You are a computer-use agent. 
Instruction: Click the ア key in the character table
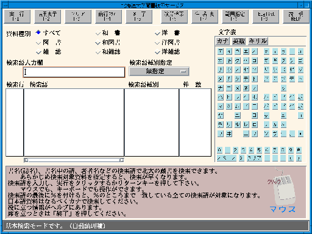click(x=221, y=51)
